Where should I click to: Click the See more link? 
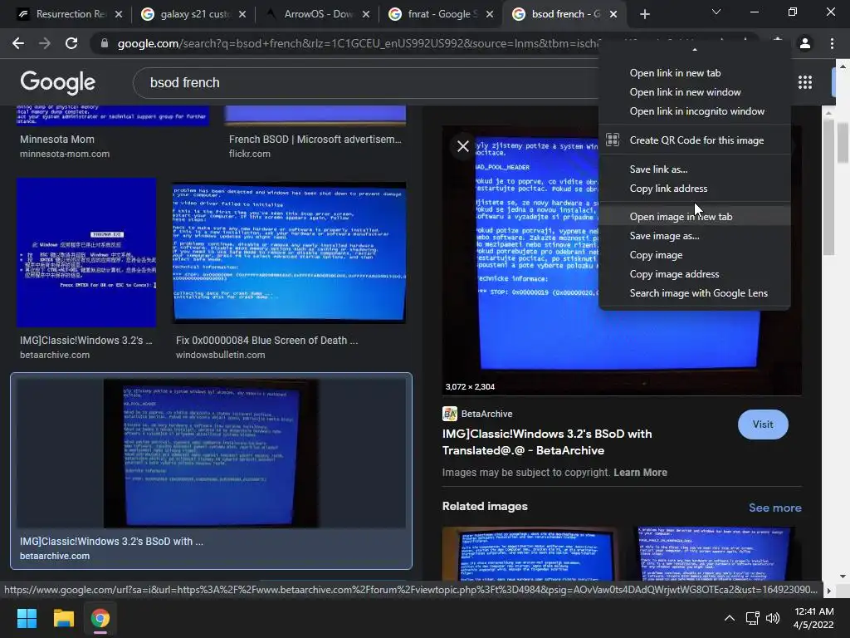[774, 508]
